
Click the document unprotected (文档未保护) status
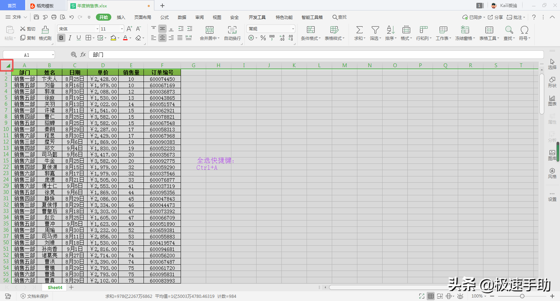[34, 296]
